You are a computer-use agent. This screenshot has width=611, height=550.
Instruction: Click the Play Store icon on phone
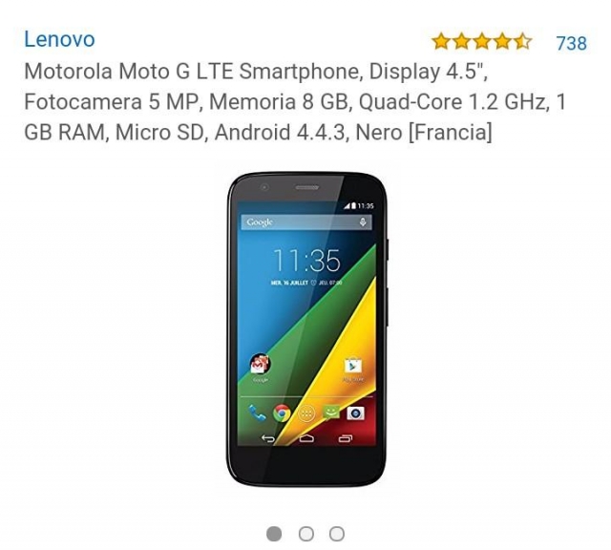[353, 366]
